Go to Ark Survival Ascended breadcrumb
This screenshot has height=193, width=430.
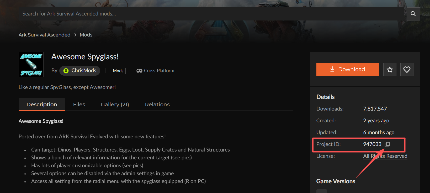[45, 35]
